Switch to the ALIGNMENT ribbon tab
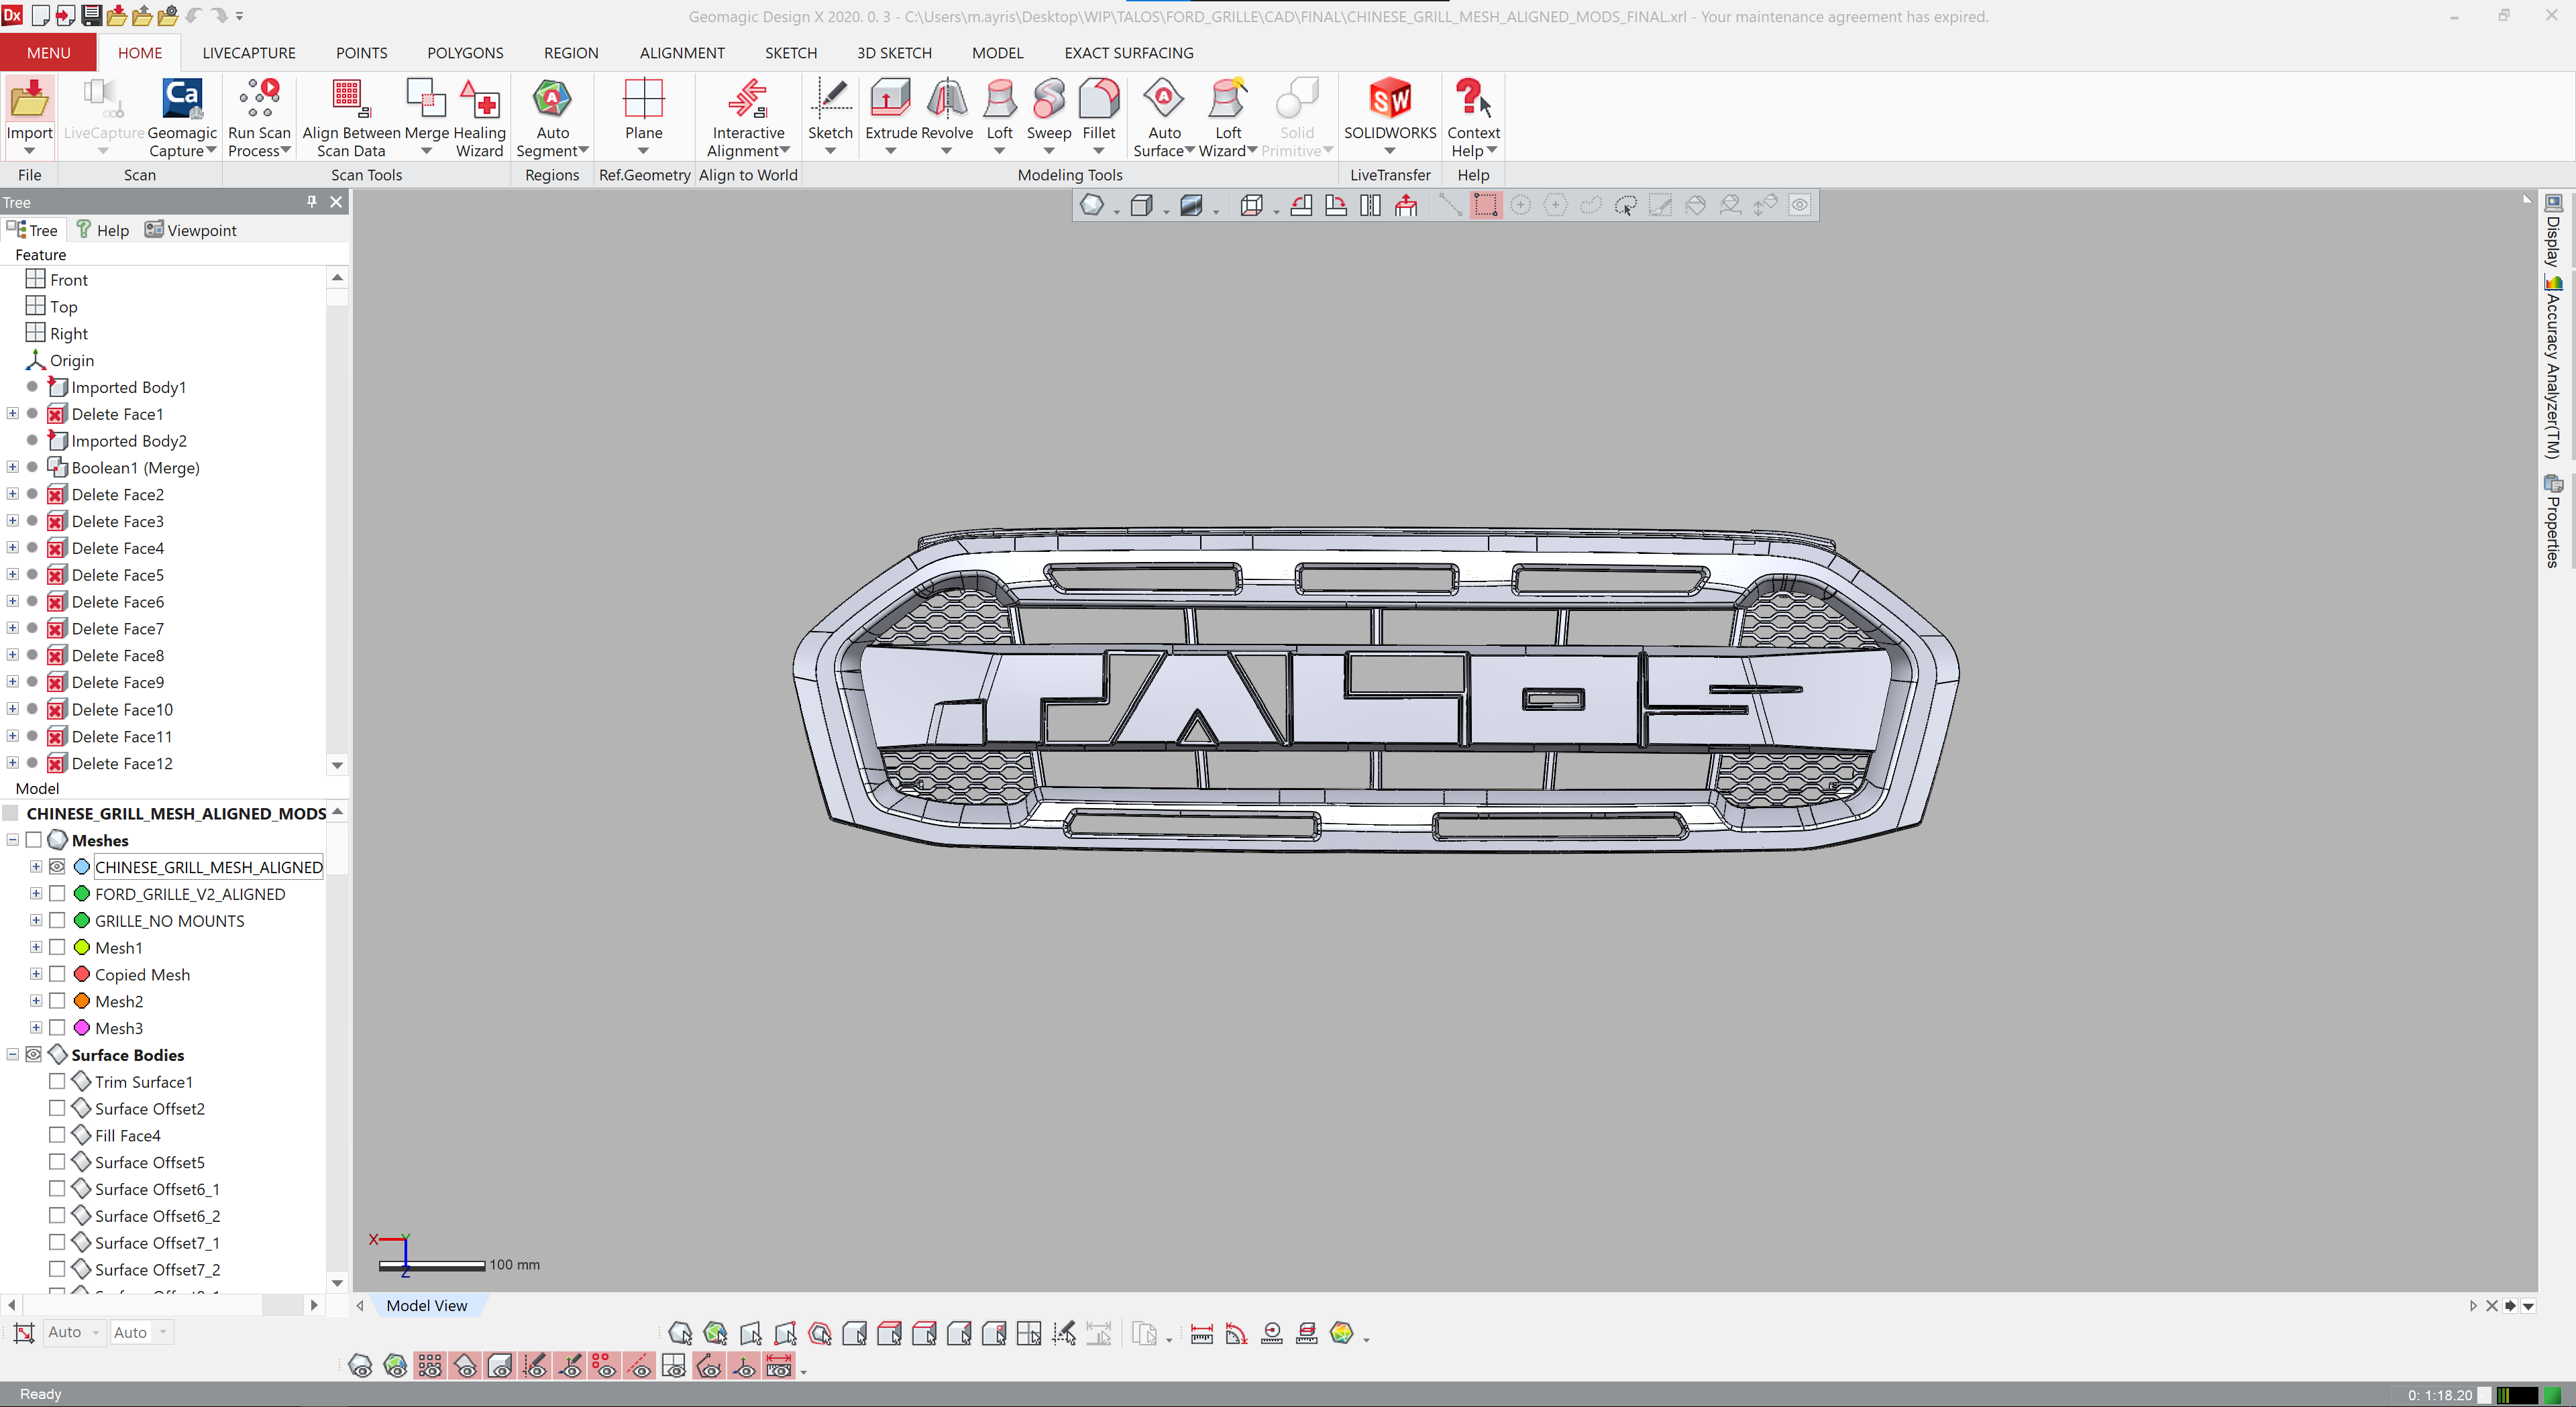 [682, 53]
